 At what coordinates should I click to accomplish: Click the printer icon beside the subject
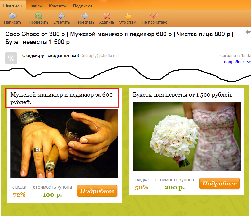click(x=249, y=32)
